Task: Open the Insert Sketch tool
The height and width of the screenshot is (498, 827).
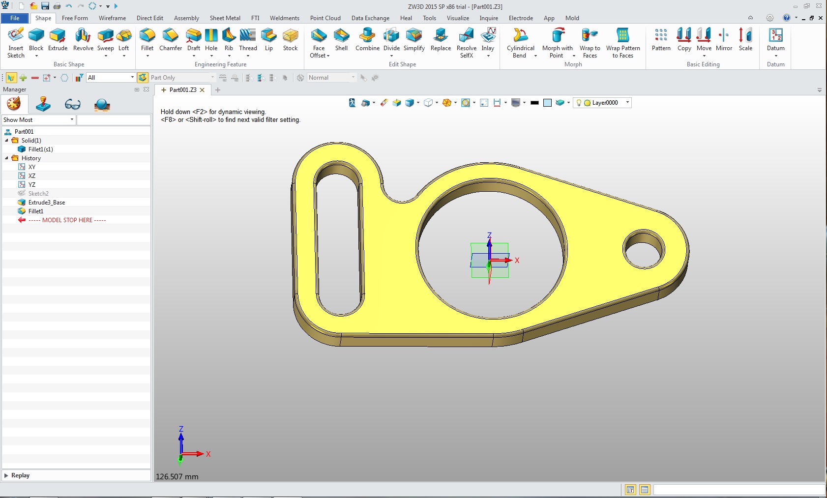Action: click(16, 43)
